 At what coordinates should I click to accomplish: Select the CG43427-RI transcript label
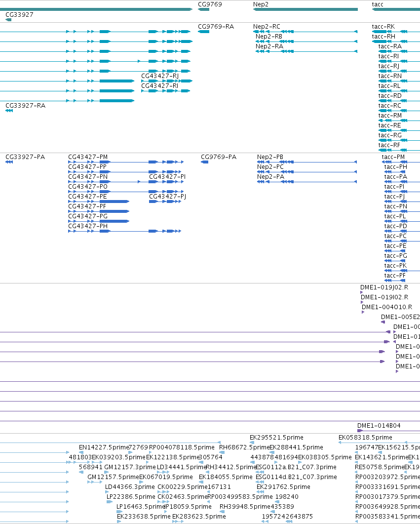(x=159, y=85)
